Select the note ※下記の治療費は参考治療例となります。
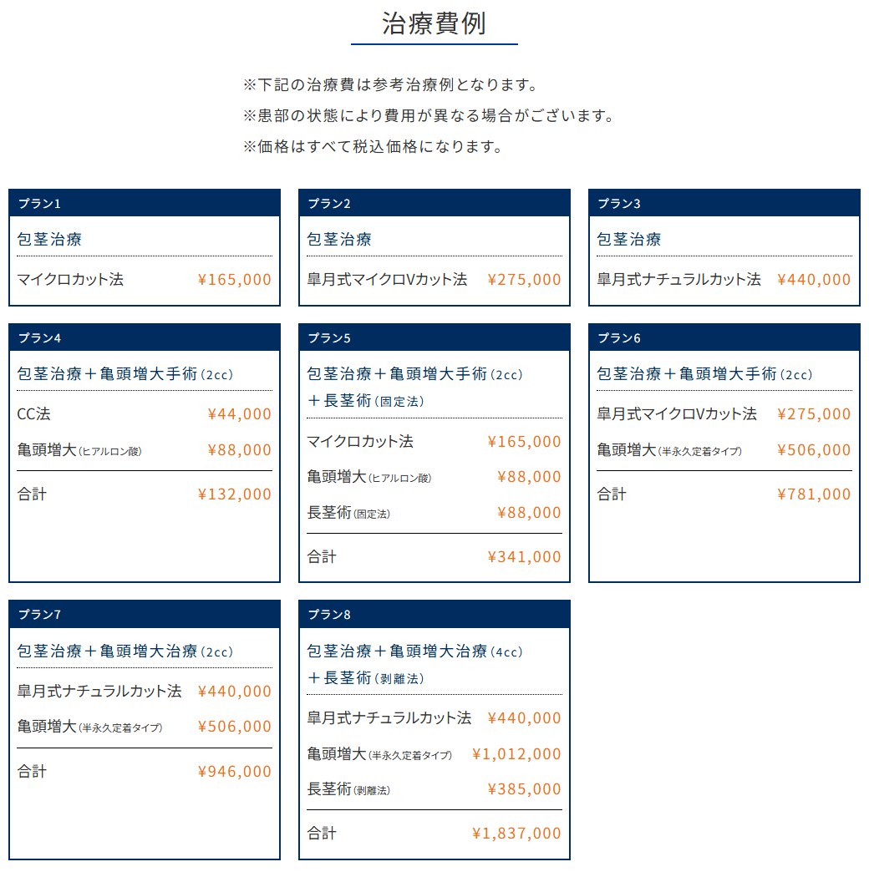The width and height of the screenshot is (869, 877). (391, 85)
